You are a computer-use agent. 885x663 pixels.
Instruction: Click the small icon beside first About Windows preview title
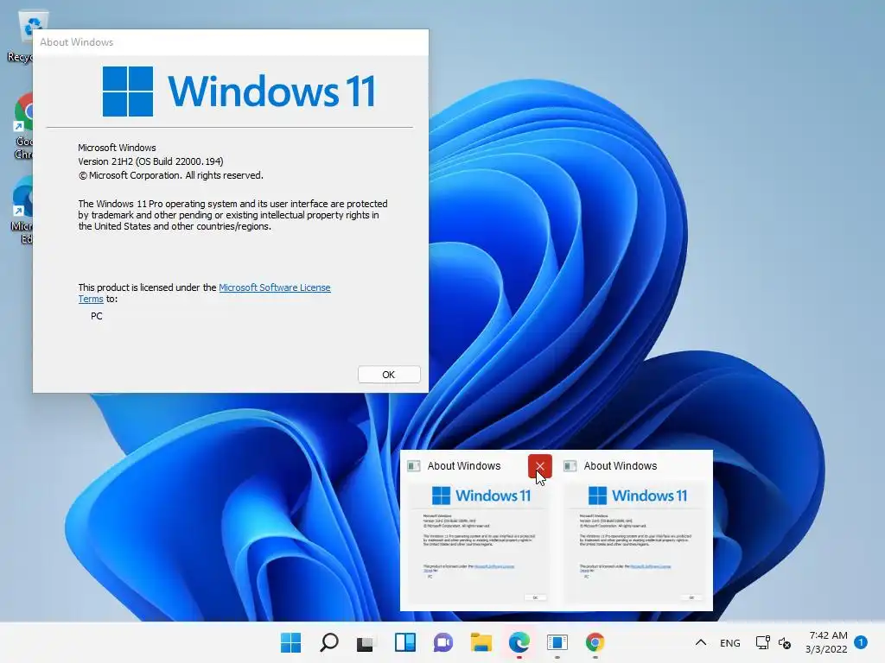pyautogui.click(x=414, y=465)
